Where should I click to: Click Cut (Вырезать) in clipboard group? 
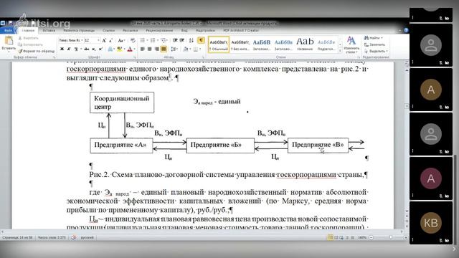(x=28, y=38)
